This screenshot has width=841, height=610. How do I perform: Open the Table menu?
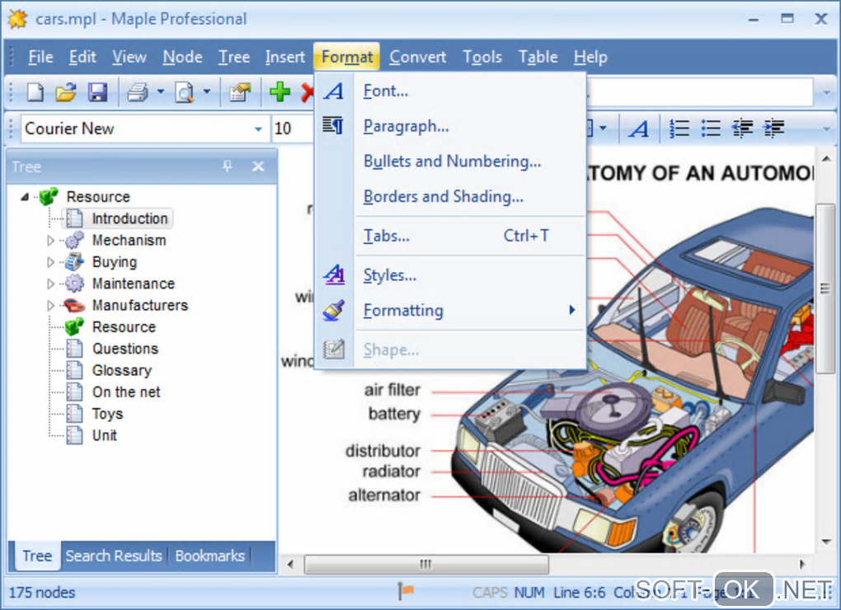click(538, 57)
